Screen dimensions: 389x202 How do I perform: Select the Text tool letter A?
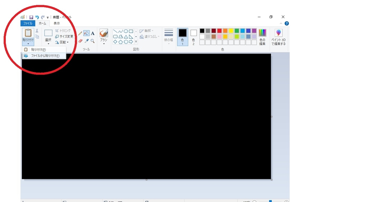(93, 33)
